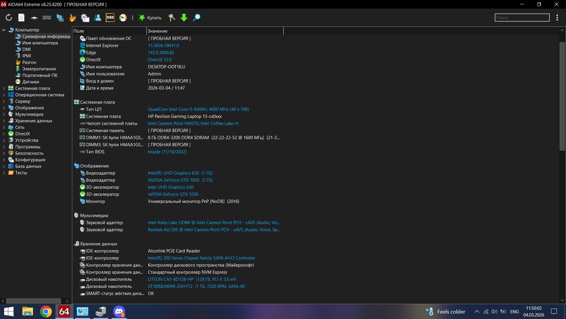The width and height of the screenshot is (566, 319).
Task: Expand the DirectX tree node
Action: [x=3, y=134]
